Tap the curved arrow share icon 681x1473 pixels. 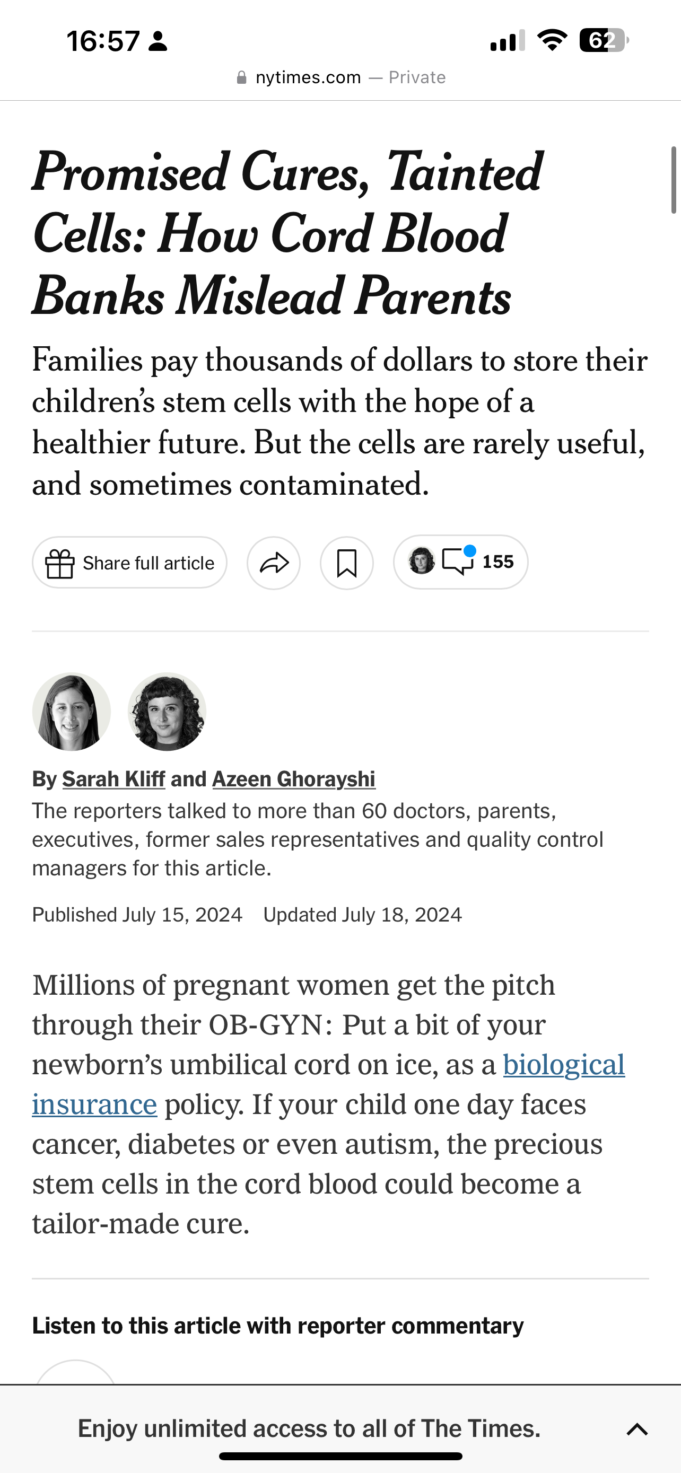coord(274,563)
